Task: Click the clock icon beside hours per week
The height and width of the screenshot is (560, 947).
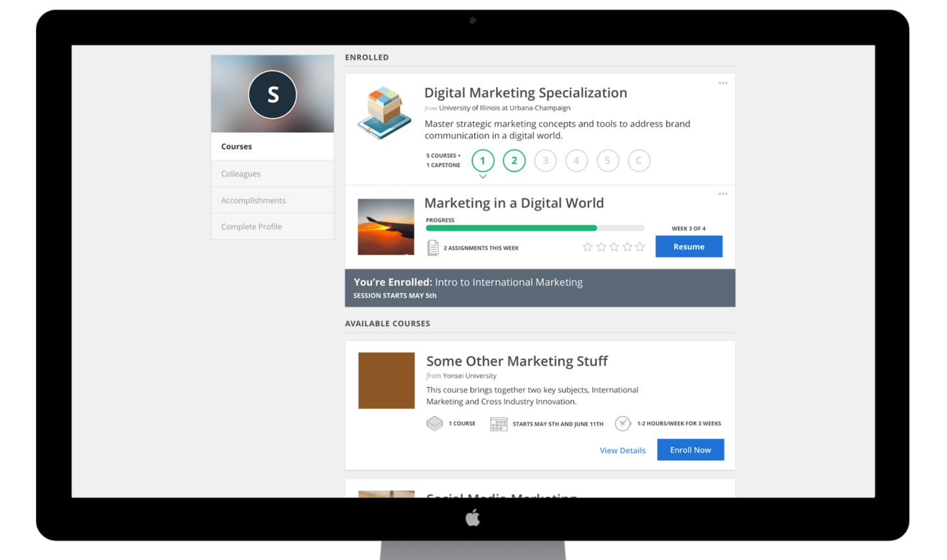Action: click(622, 424)
